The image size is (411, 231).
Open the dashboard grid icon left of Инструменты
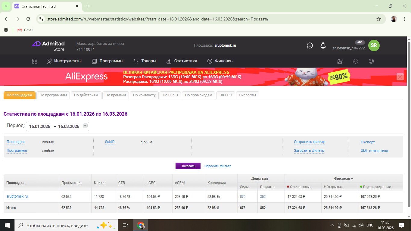(35, 61)
